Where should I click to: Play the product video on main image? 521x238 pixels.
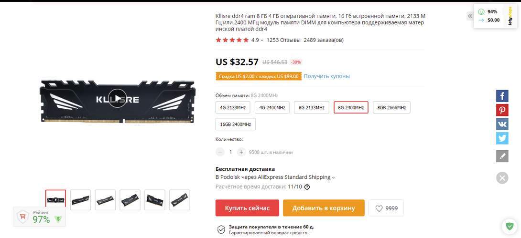click(117, 98)
